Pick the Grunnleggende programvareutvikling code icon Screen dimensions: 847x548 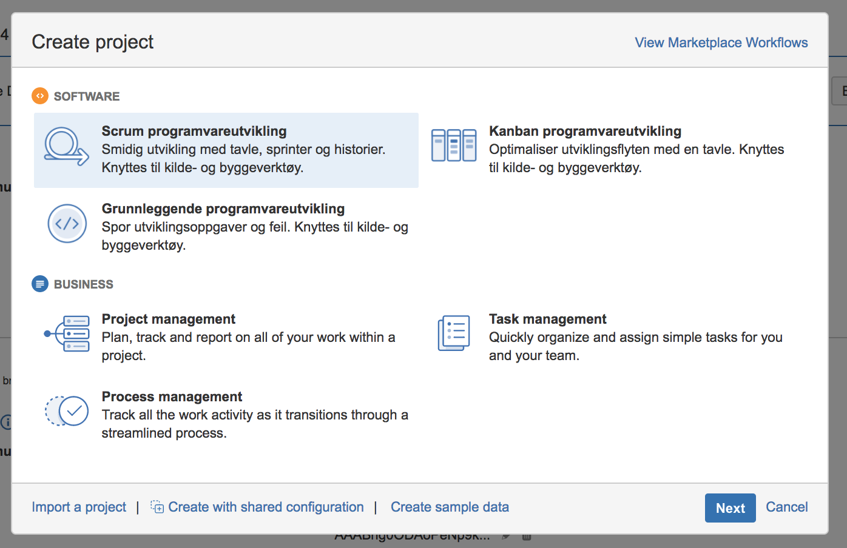point(67,224)
